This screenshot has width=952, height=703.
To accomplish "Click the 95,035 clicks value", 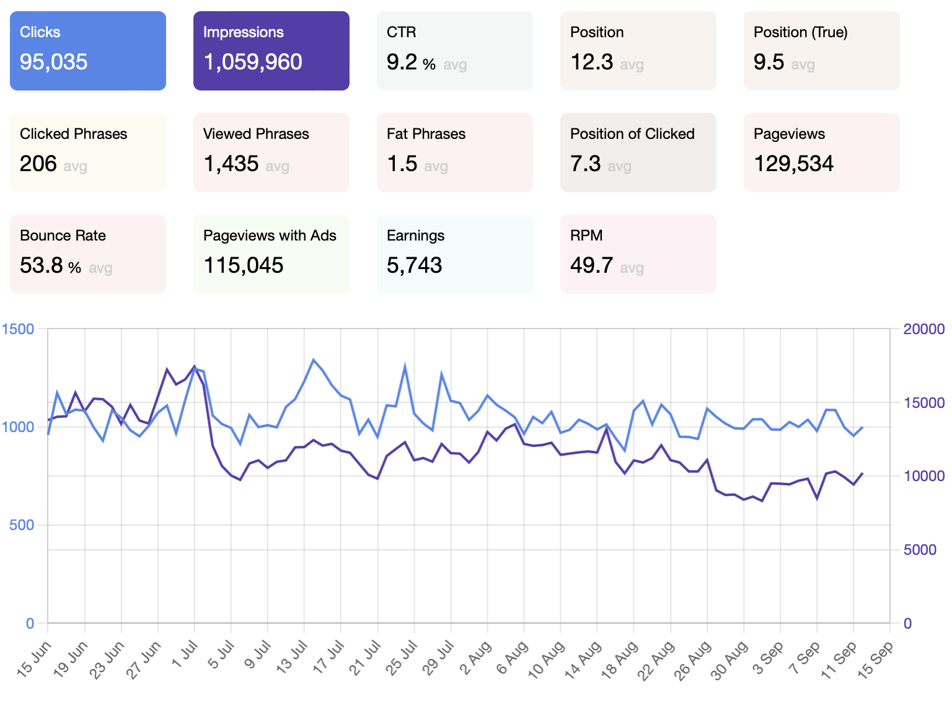I will (54, 62).
